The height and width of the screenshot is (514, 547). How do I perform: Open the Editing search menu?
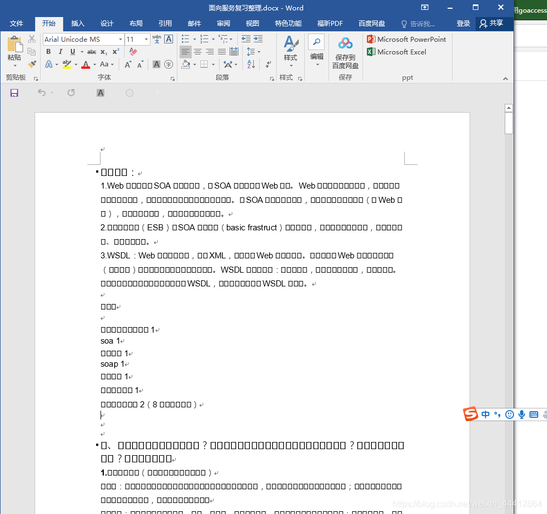click(x=317, y=51)
